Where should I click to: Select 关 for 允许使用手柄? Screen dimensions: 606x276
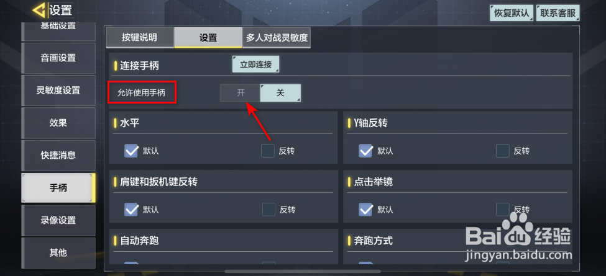coord(280,93)
